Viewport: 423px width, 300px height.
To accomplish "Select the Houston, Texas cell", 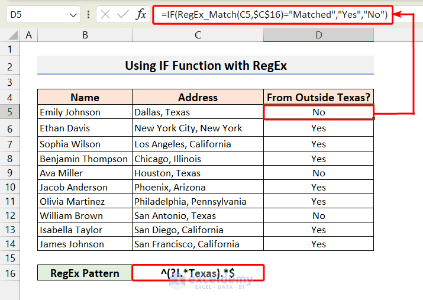I will pos(198,173).
